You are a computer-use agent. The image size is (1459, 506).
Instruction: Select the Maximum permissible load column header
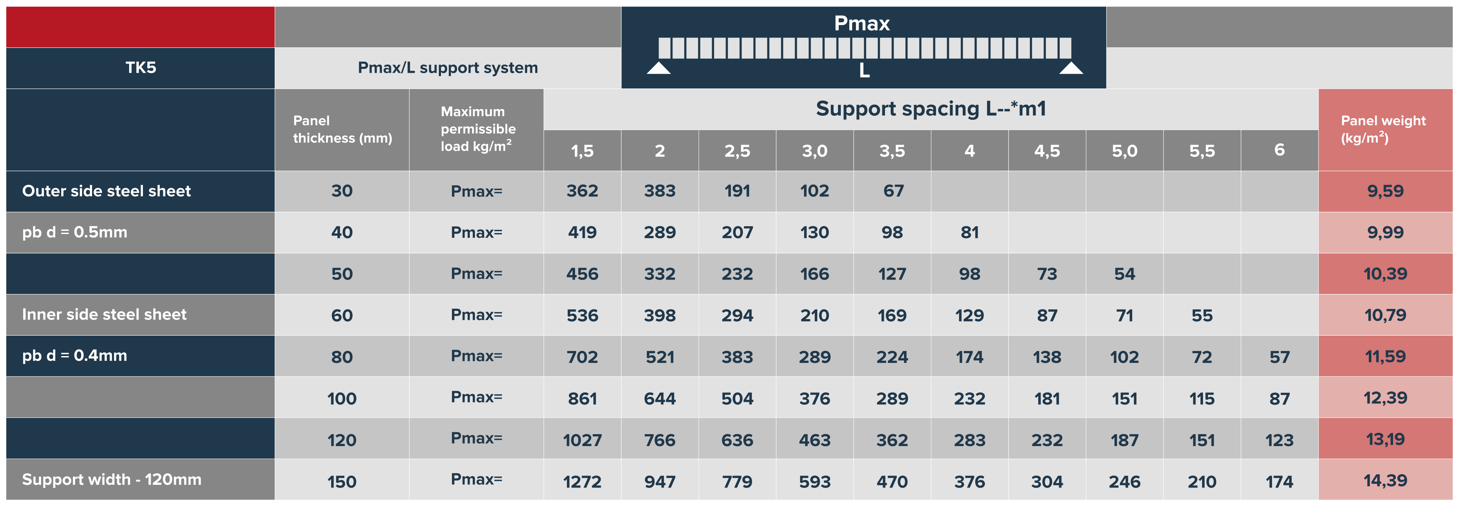pos(476,130)
